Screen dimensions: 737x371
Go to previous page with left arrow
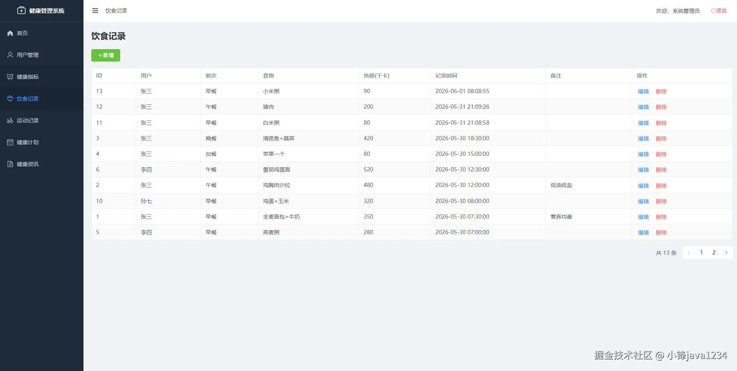click(689, 253)
